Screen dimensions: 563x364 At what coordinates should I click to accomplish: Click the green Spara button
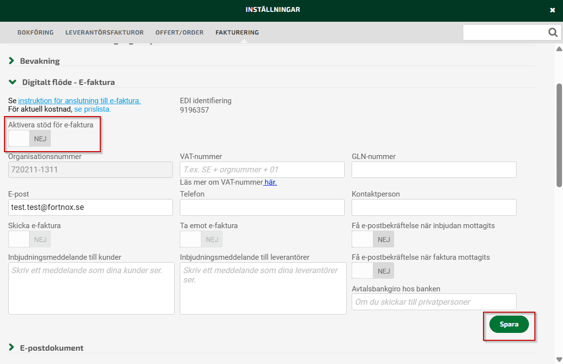point(509,324)
